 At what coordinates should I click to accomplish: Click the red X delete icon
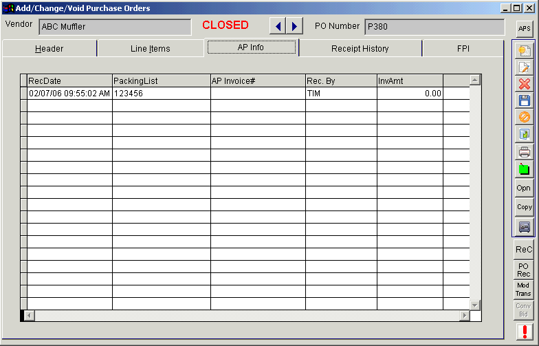(x=524, y=84)
